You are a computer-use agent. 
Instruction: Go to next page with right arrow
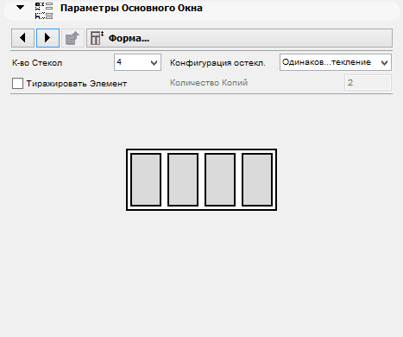point(47,38)
